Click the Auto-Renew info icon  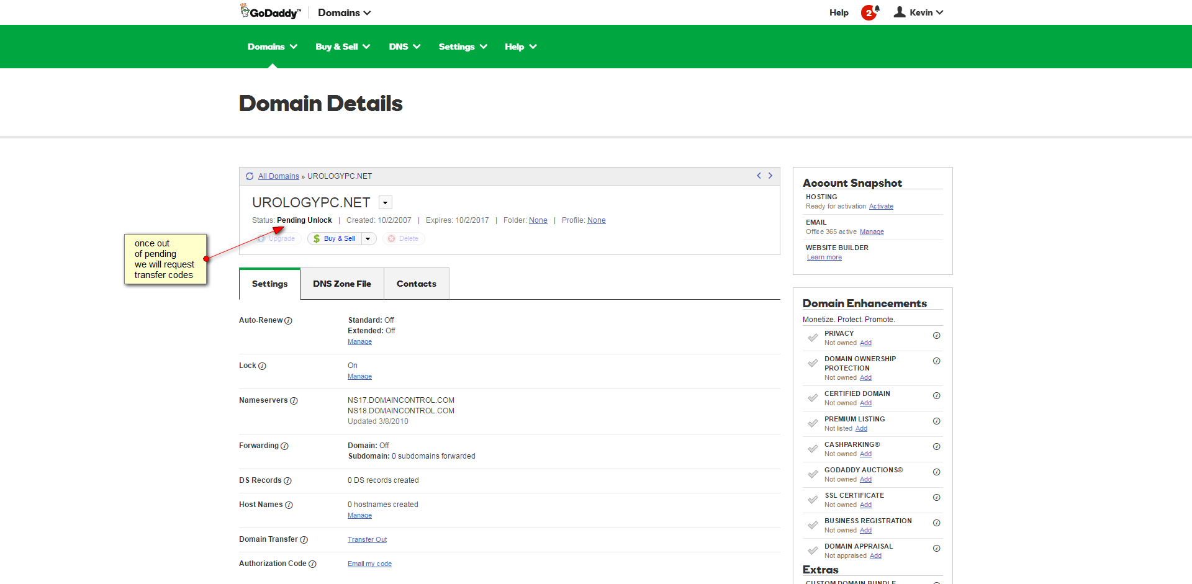[x=288, y=321]
